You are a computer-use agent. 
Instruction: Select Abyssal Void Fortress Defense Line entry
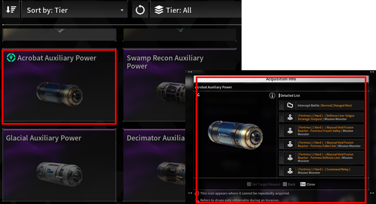click(321, 157)
